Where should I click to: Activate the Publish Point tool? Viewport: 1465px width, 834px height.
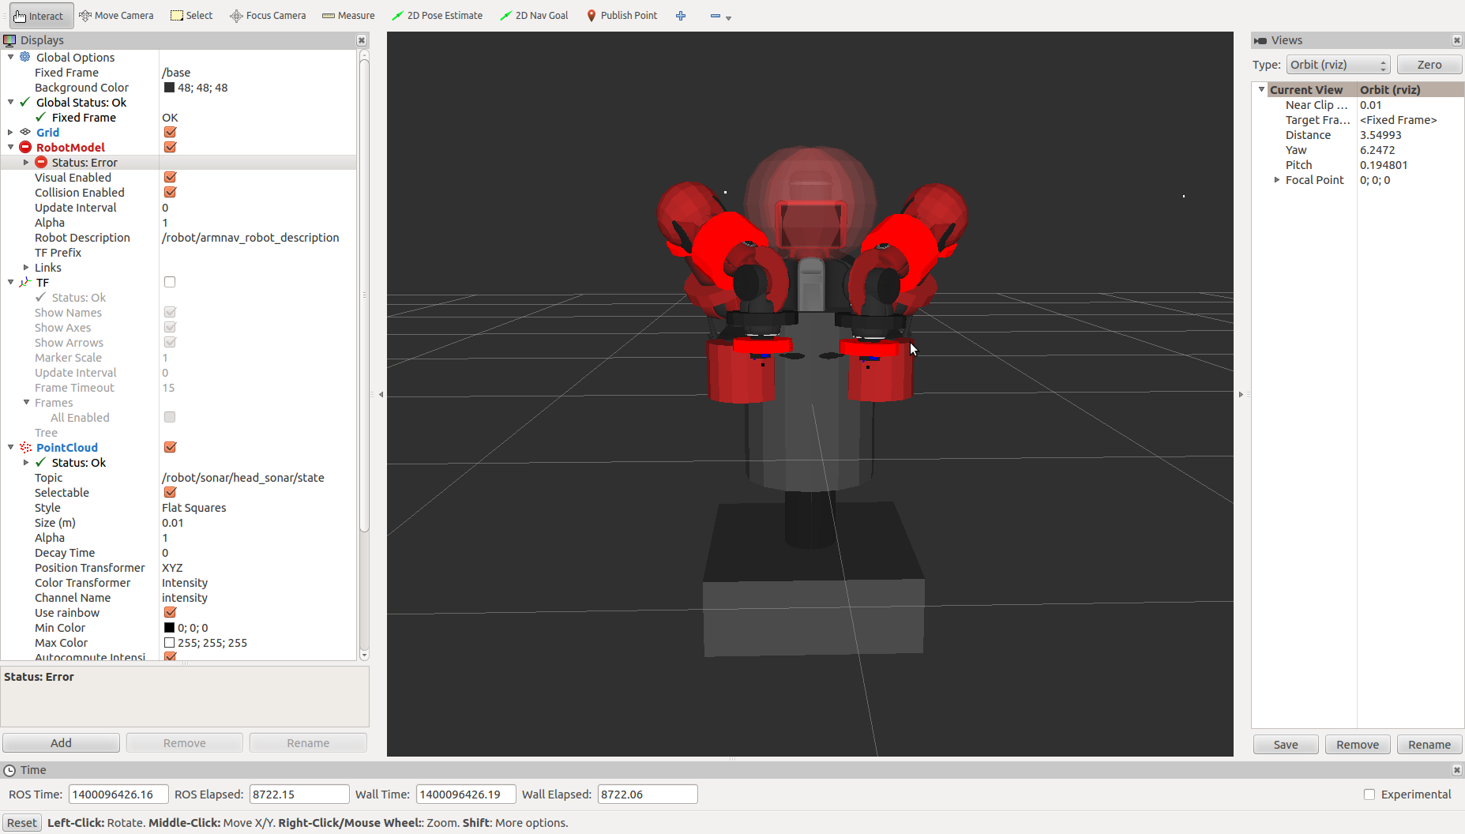(622, 16)
